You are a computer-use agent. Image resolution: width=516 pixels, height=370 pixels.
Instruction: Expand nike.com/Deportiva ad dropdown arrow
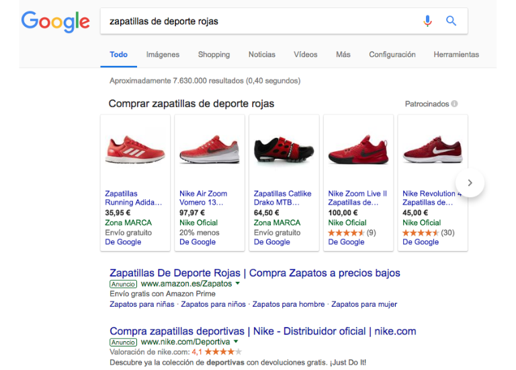[236, 342]
